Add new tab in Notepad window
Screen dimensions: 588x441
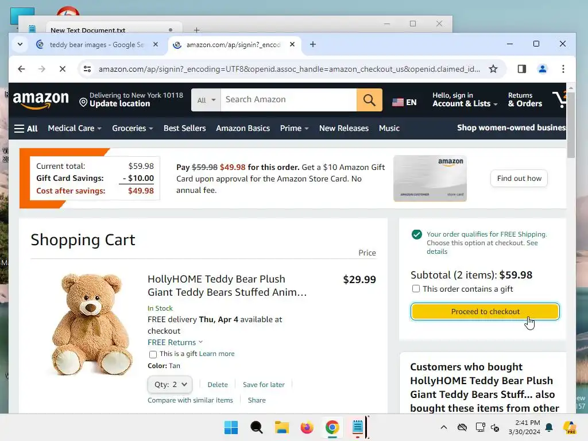196,30
